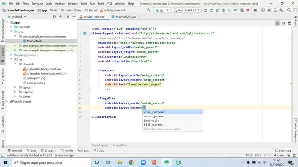
Task: Click the CRLF line separator indicator
Action: click(x=258, y=155)
